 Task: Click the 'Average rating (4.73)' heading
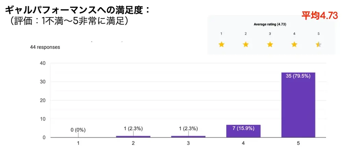coord(270,24)
